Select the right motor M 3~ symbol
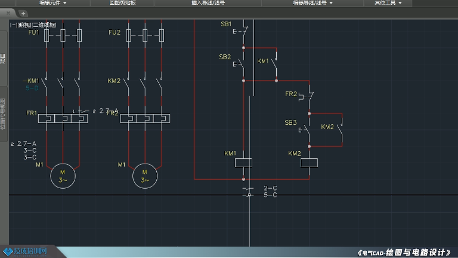The width and height of the screenshot is (458, 258). point(145,176)
